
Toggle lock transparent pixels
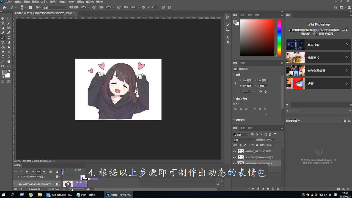pos(241,145)
